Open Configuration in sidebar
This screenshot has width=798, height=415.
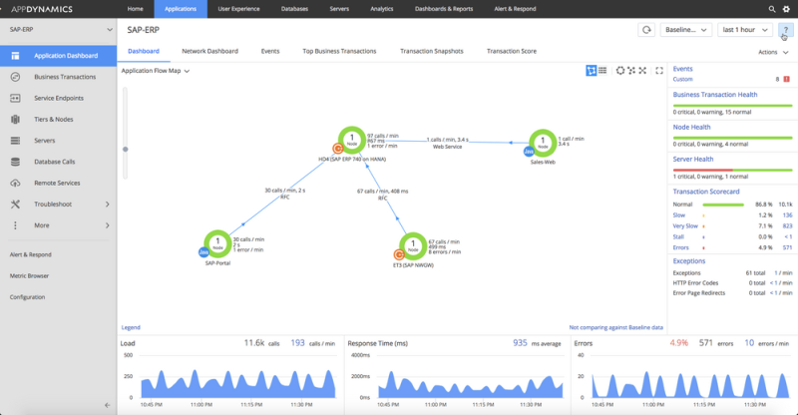[x=28, y=297]
